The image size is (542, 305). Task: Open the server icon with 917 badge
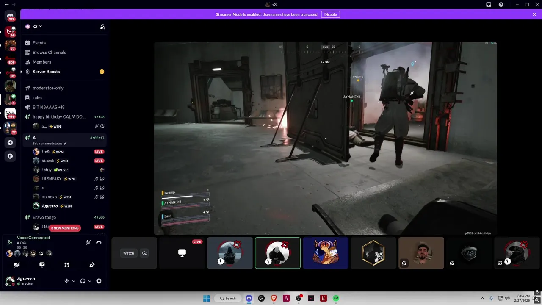[x=10, y=16]
